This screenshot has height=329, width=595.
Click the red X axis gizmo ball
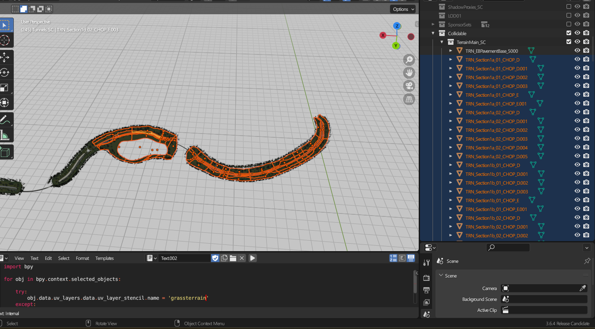(383, 36)
